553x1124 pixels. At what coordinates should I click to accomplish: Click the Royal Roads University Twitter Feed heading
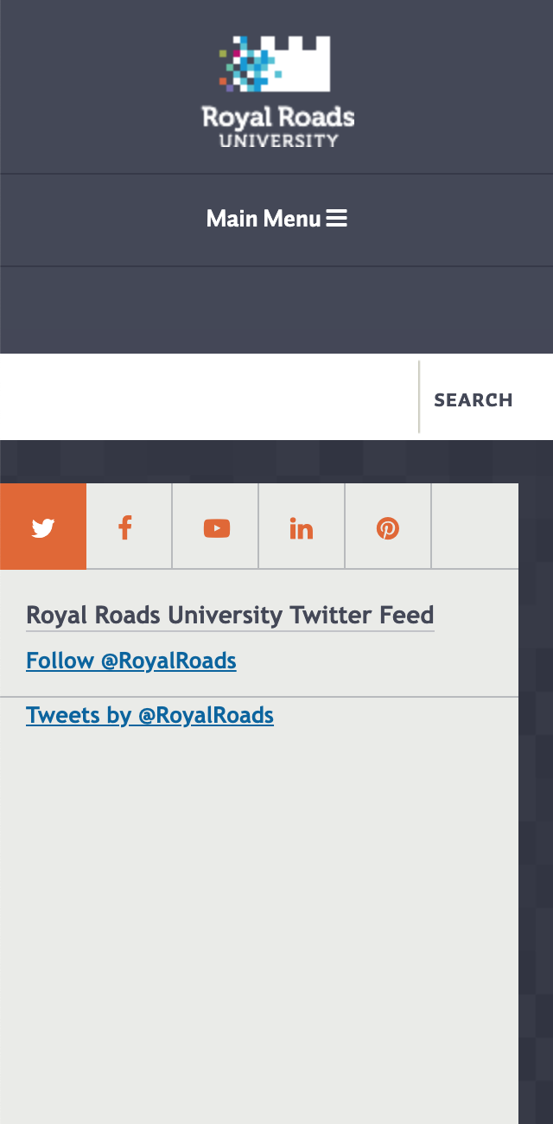tap(230, 616)
